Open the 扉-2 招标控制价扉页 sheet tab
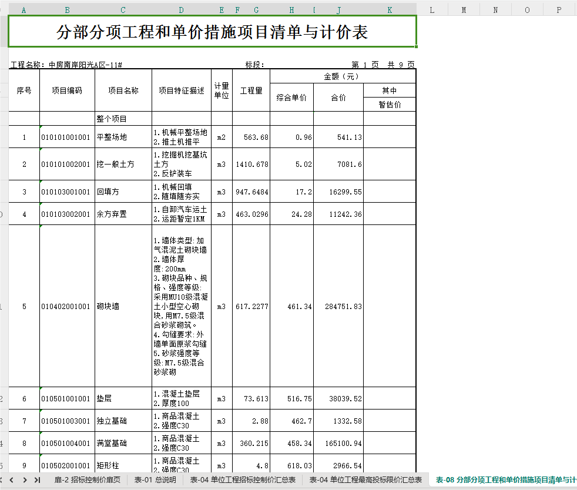Image resolution: width=577 pixels, height=490 pixels. [x=87, y=479]
